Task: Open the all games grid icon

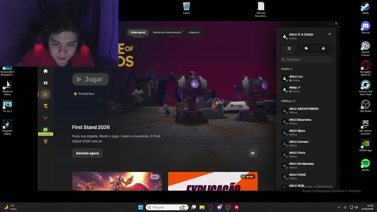Action: tap(45, 83)
